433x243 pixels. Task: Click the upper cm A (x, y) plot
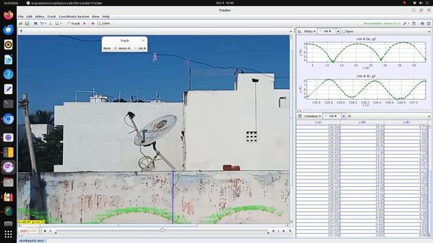(366, 53)
